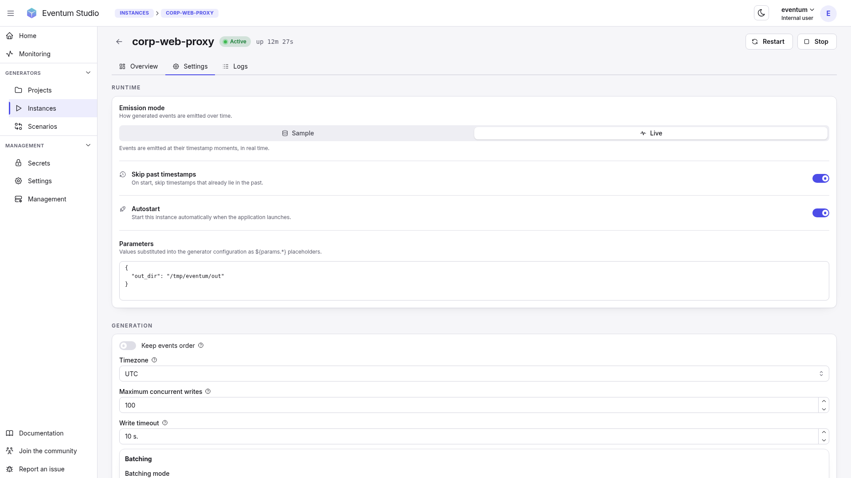Toggle Skip past timestamps switch

[x=820, y=178]
